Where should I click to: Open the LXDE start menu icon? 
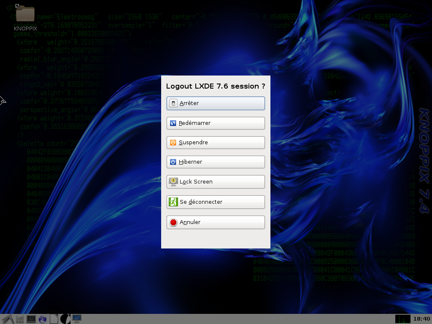[x=8, y=319]
